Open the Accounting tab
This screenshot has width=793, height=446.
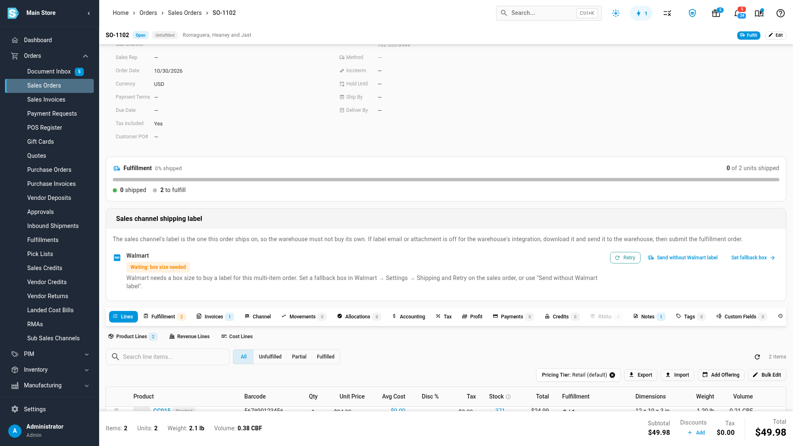click(408, 317)
